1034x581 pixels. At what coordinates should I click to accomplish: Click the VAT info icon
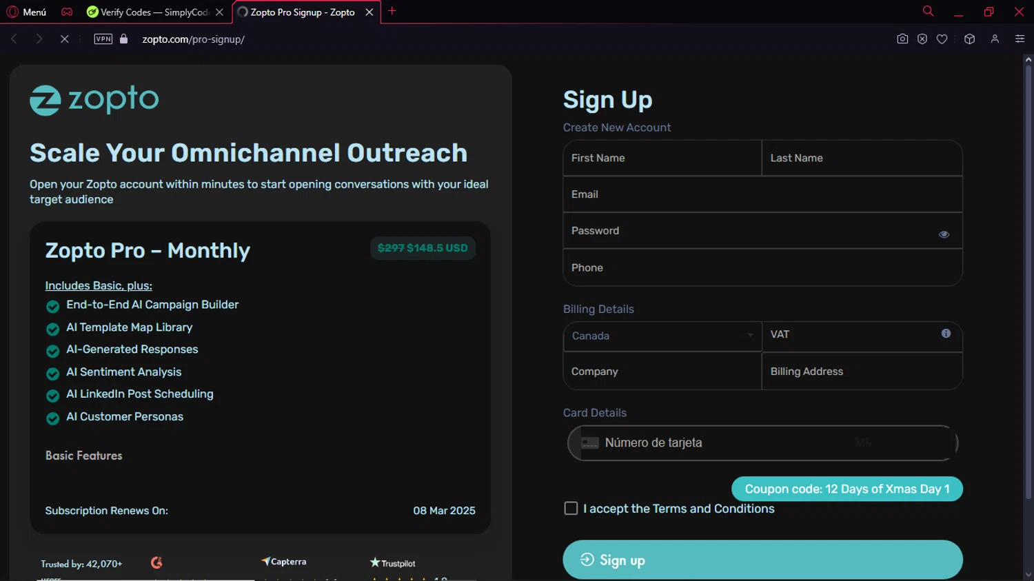(x=946, y=334)
